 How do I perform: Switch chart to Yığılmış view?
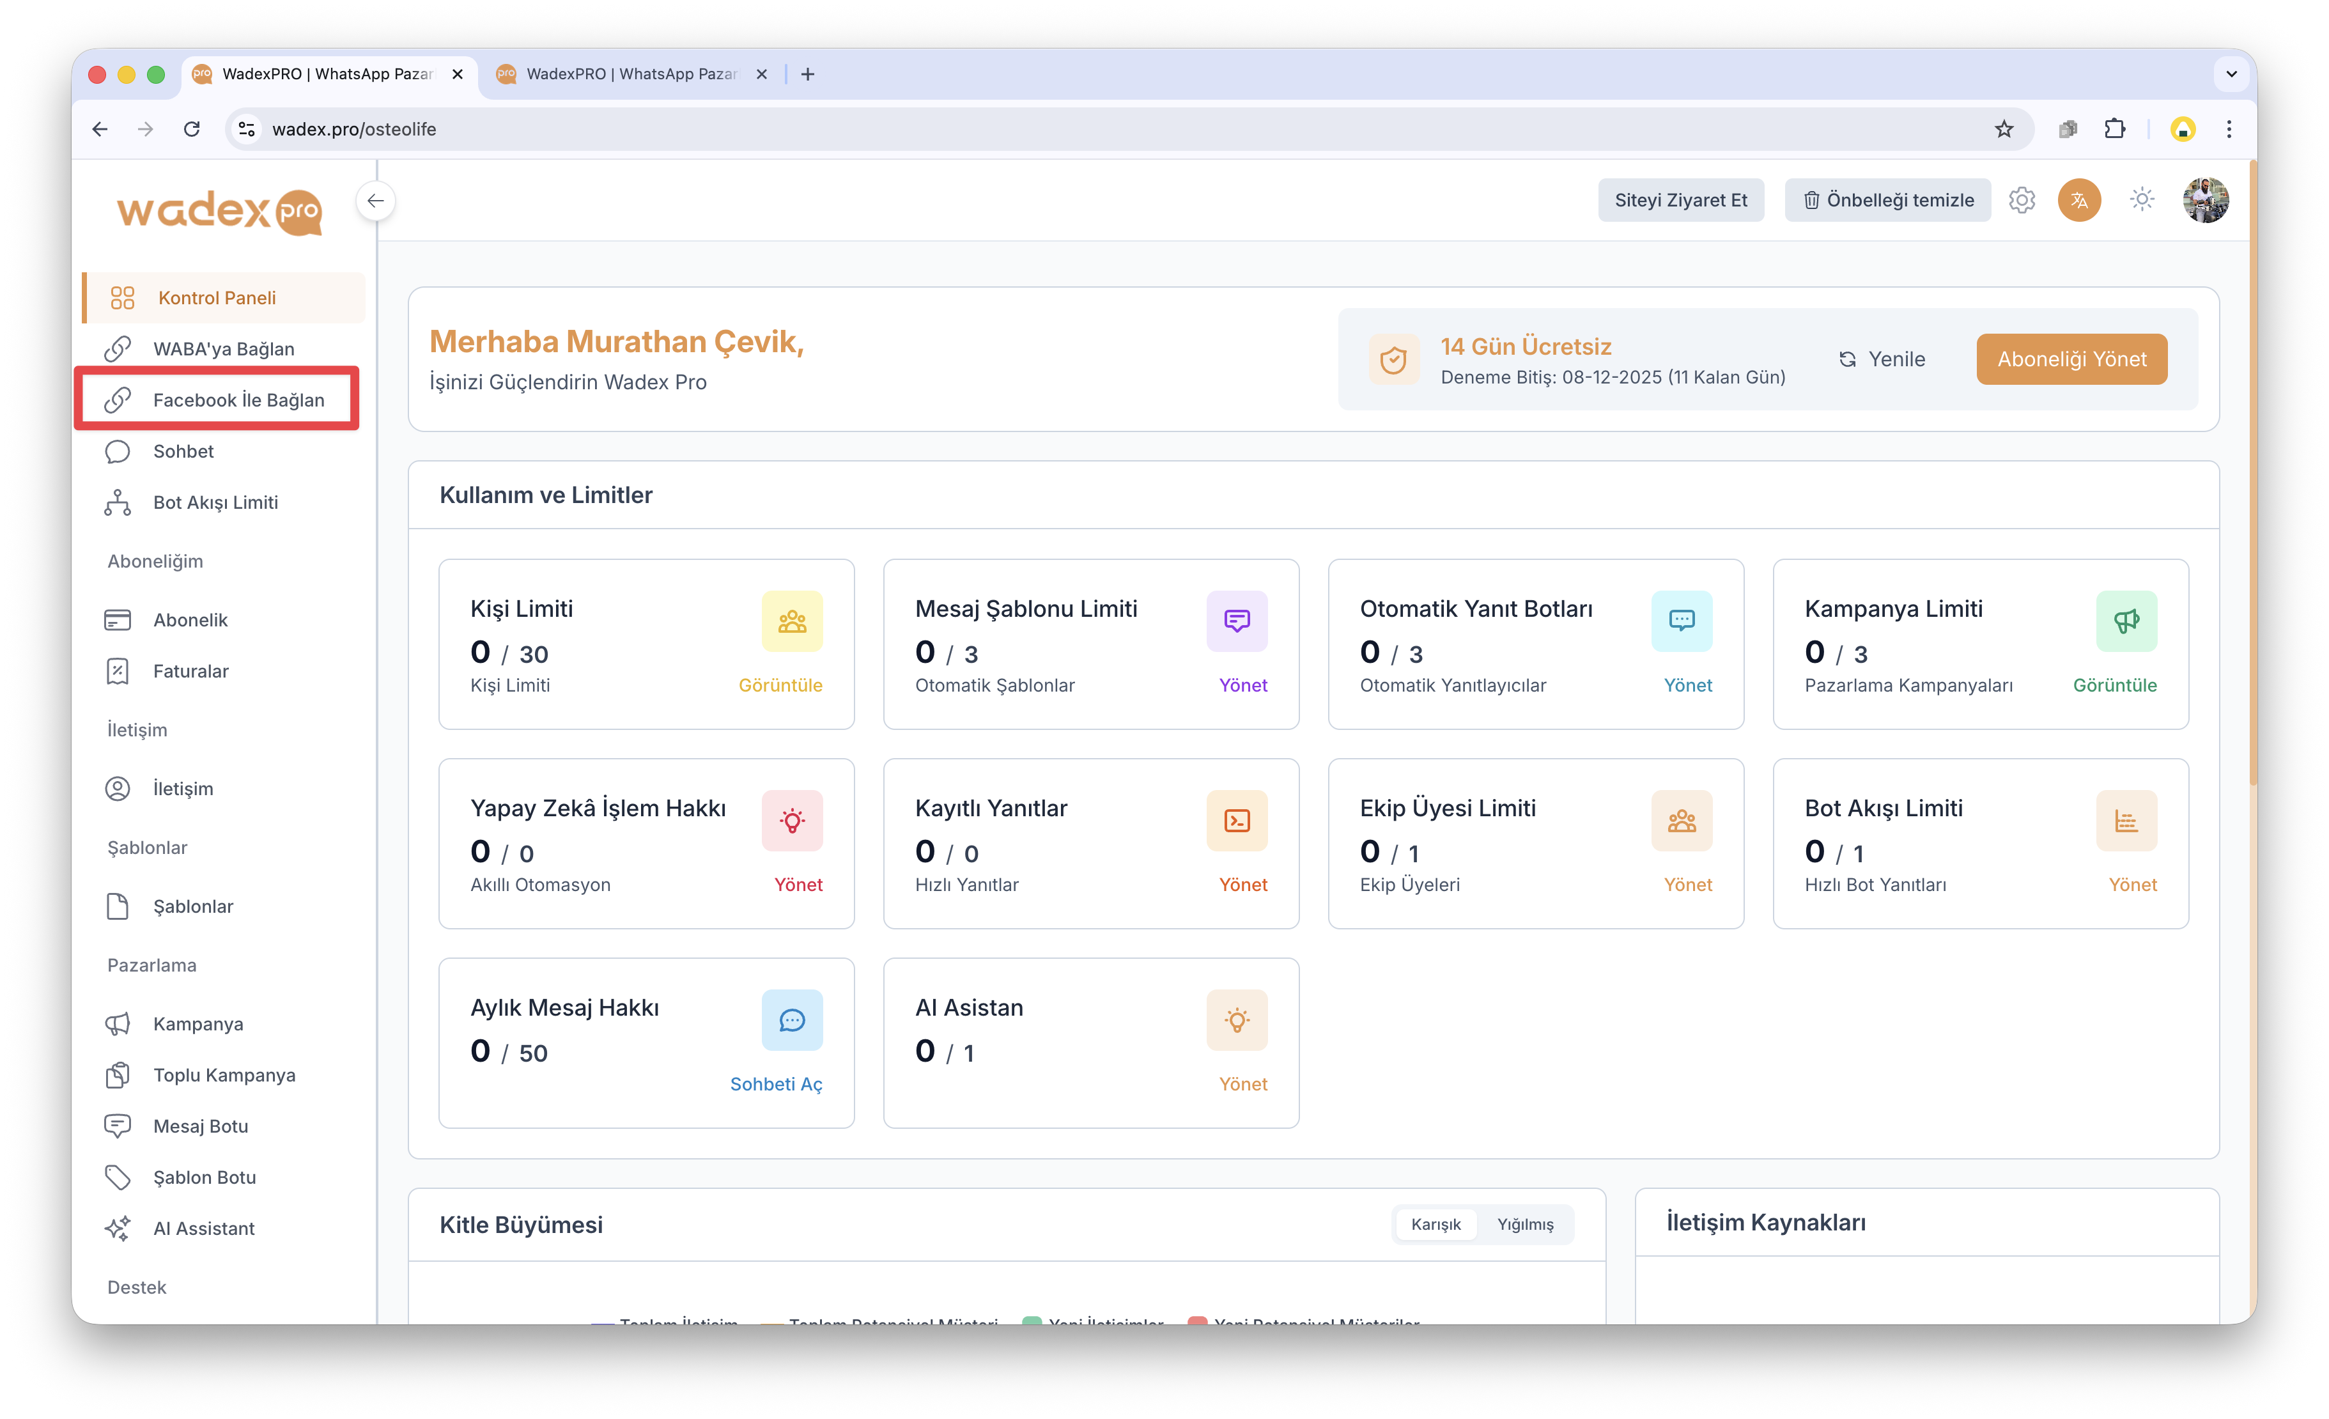coord(1524,1224)
